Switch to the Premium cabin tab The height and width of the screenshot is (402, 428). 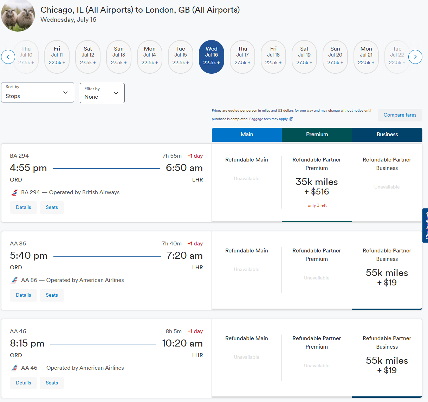tap(317, 134)
